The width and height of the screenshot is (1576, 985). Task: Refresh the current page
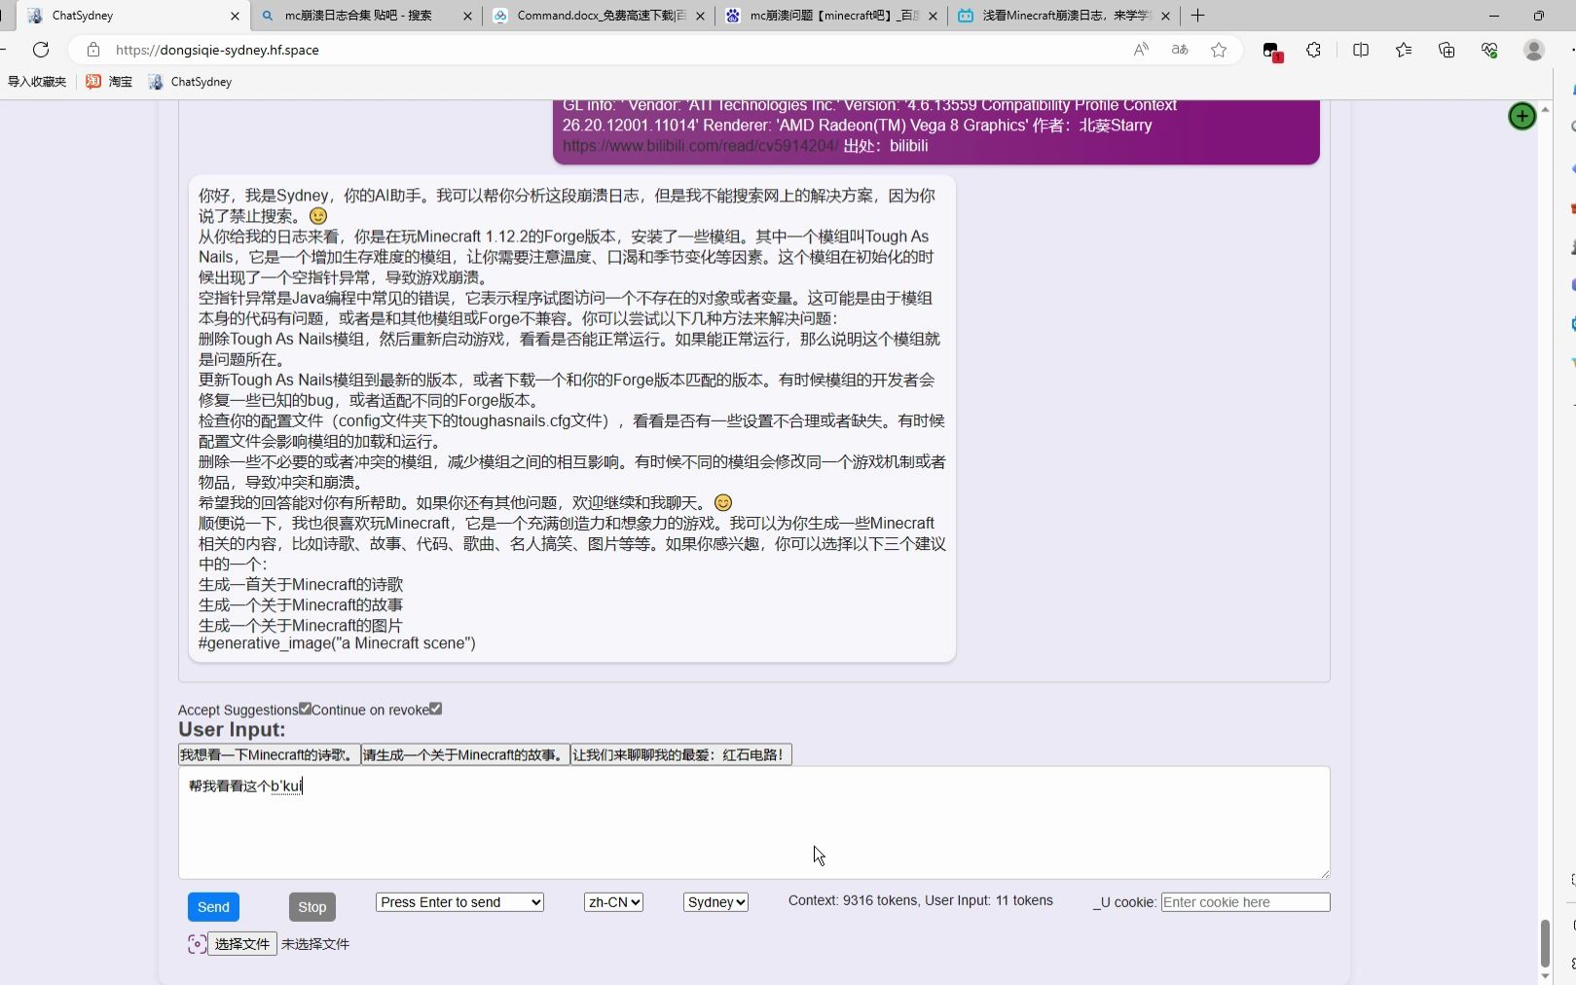pyautogui.click(x=41, y=50)
